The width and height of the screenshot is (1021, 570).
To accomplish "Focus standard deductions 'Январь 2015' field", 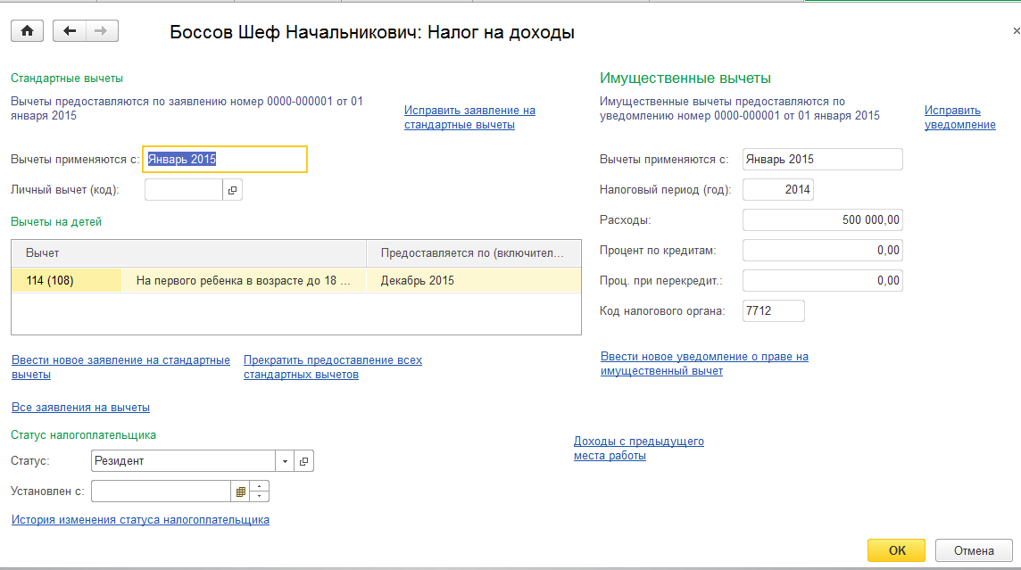I will pyautogui.click(x=225, y=160).
